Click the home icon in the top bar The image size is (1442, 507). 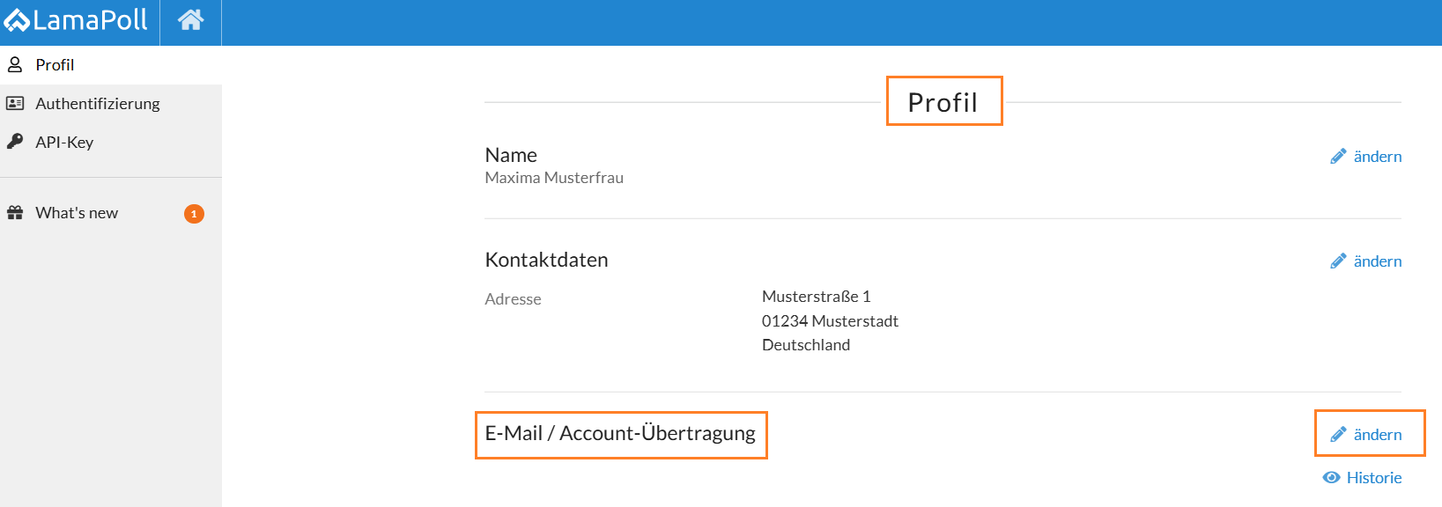[x=190, y=20]
